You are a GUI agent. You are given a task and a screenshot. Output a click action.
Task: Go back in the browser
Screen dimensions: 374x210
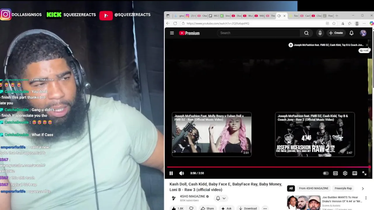[x=168, y=23]
